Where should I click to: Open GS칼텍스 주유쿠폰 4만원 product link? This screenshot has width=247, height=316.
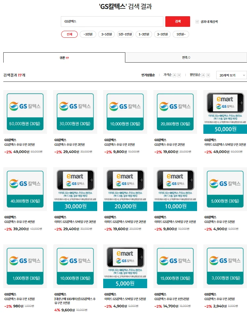pos(20,222)
